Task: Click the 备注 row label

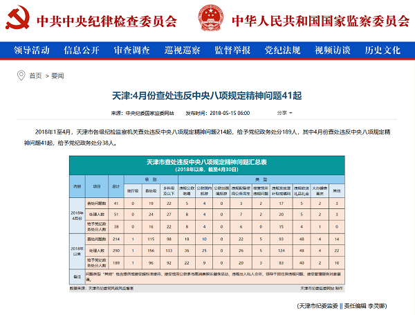Action: [x=77, y=277]
